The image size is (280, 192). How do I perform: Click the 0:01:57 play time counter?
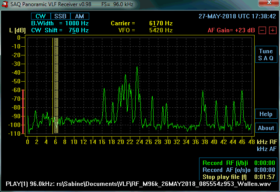pyautogui.click(x=265, y=177)
